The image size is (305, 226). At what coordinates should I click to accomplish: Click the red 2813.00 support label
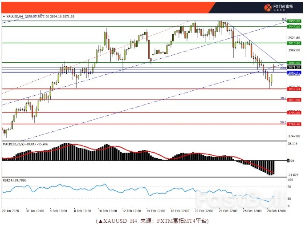[x=293, y=100]
